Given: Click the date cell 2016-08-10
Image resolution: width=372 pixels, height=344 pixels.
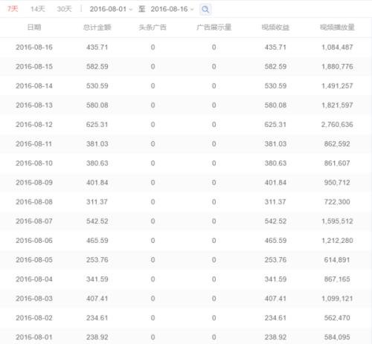Looking at the screenshot, I should tap(34, 163).
